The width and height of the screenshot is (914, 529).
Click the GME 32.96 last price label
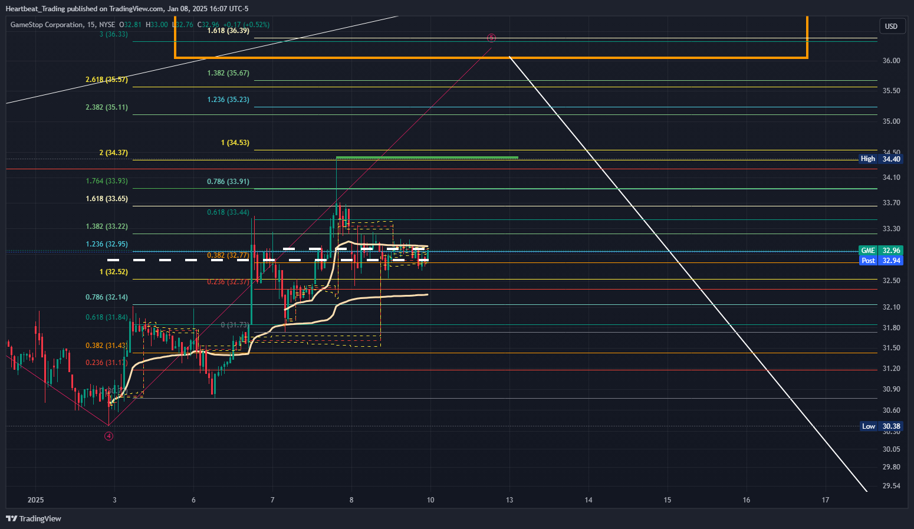pos(881,251)
